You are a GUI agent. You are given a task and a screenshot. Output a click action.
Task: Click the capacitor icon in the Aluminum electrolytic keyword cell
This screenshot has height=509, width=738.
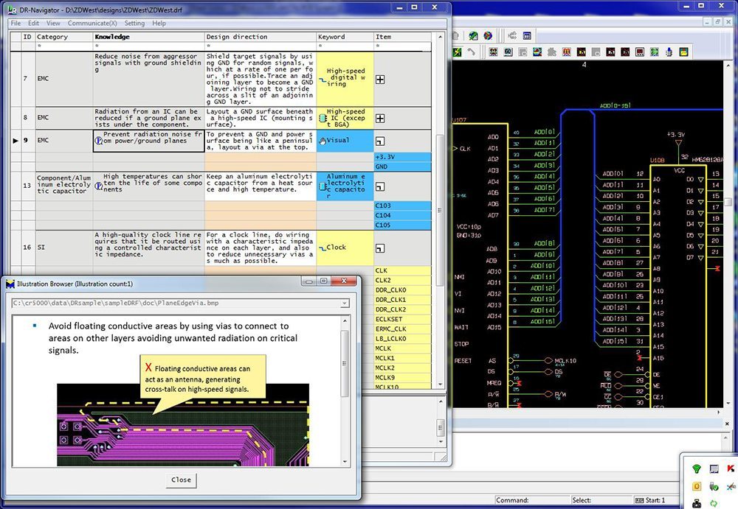click(322, 186)
